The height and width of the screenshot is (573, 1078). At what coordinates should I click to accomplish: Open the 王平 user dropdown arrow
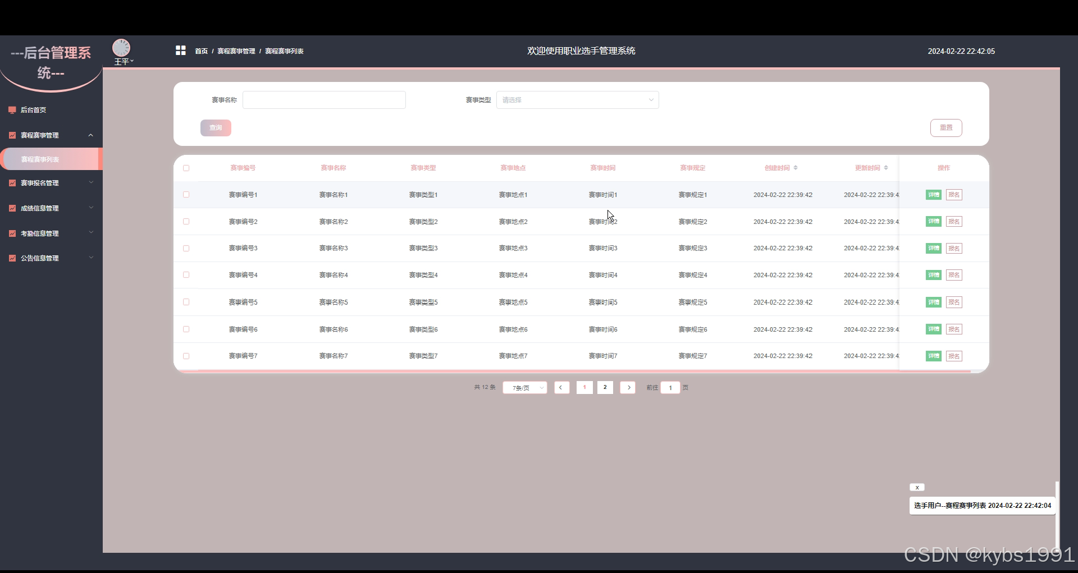click(x=132, y=61)
